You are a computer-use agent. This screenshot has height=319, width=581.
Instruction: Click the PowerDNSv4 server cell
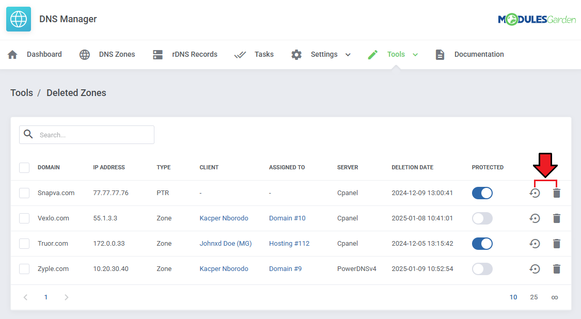point(356,268)
